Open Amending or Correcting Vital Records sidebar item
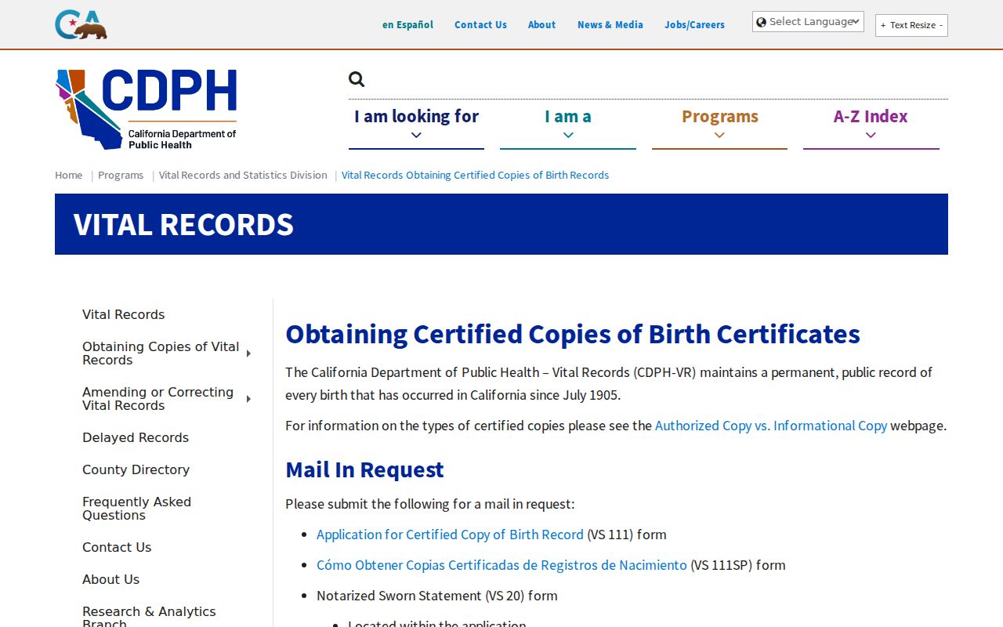This screenshot has width=1003, height=627. pos(158,399)
